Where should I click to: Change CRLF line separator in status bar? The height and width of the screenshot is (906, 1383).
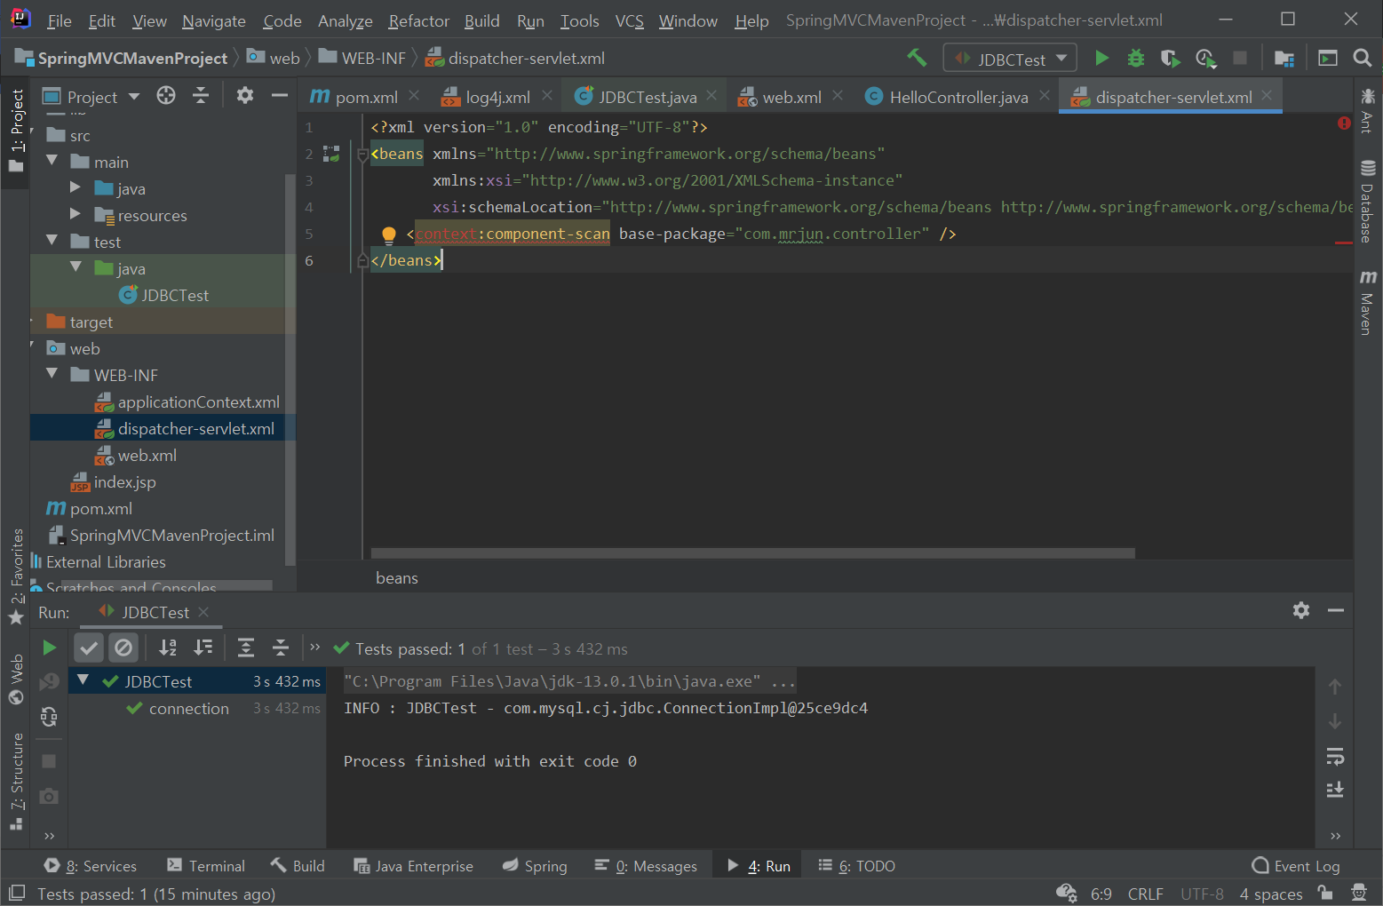1145,894
